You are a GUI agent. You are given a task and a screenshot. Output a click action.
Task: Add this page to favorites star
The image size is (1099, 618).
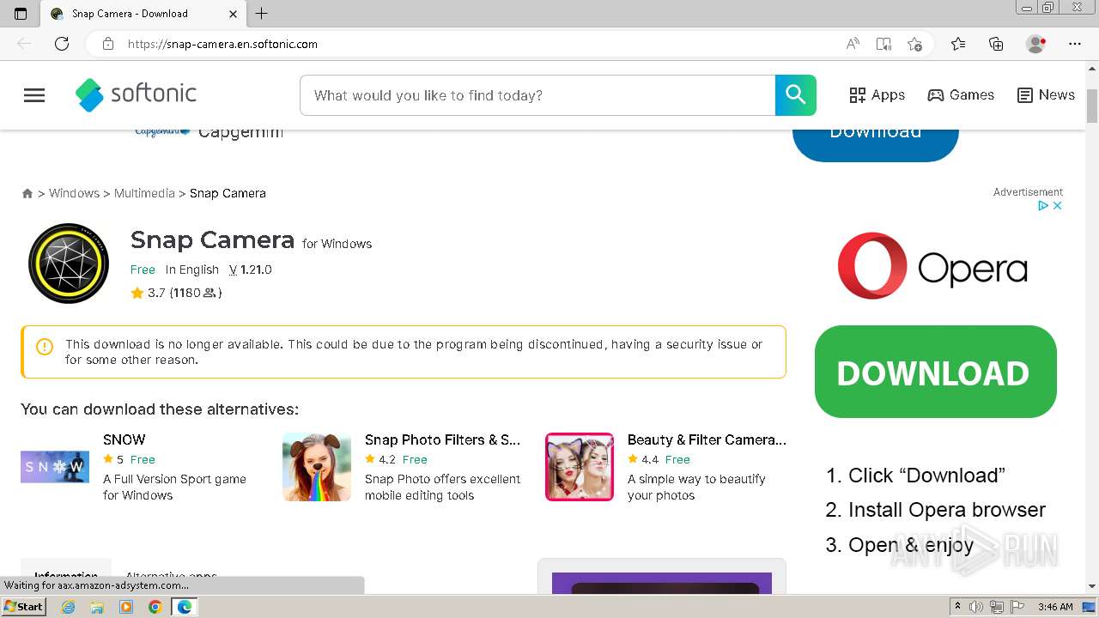[x=914, y=44]
